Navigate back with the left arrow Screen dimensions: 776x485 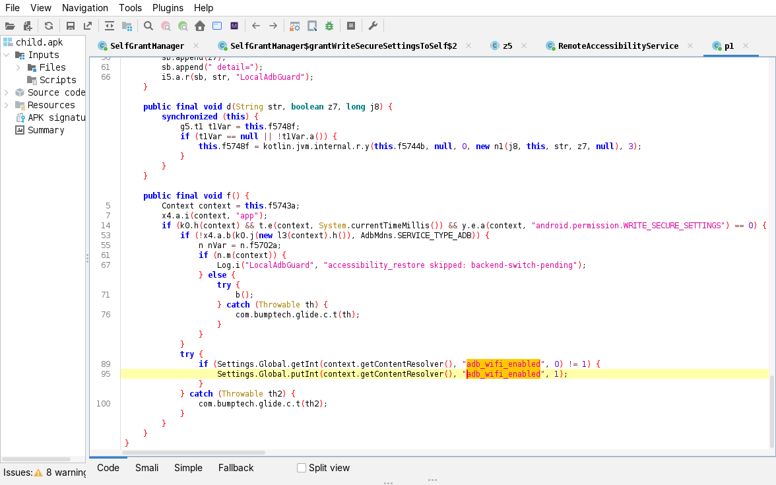pos(256,26)
